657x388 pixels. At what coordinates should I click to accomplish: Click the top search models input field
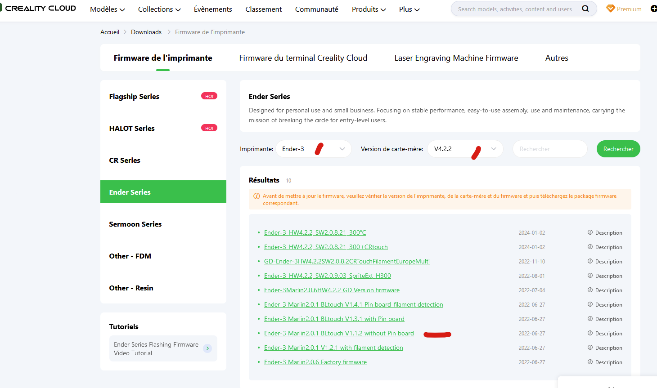click(515, 9)
